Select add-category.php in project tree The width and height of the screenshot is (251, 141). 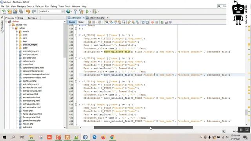(31, 51)
